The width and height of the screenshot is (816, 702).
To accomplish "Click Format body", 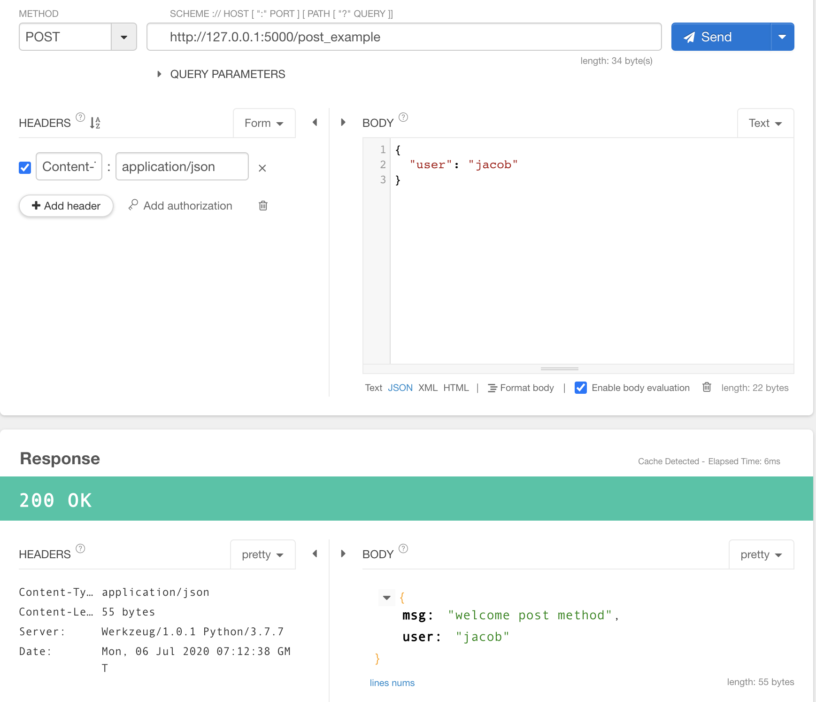I will [x=521, y=388].
